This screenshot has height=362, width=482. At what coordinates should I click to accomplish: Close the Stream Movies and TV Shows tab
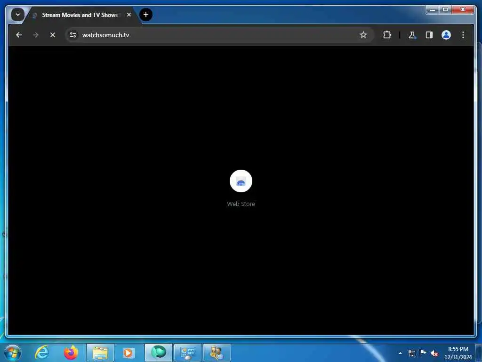(x=129, y=15)
